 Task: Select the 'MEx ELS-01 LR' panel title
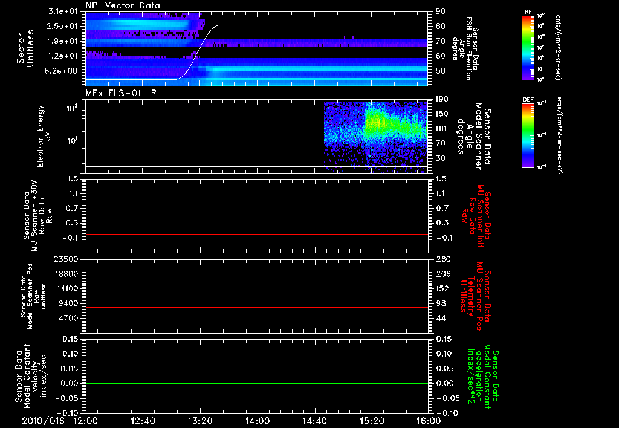pos(121,93)
